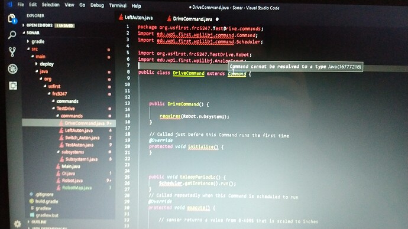
Task: Click the unsaved dot on DriveCommand.java tab
Action: (217, 19)
